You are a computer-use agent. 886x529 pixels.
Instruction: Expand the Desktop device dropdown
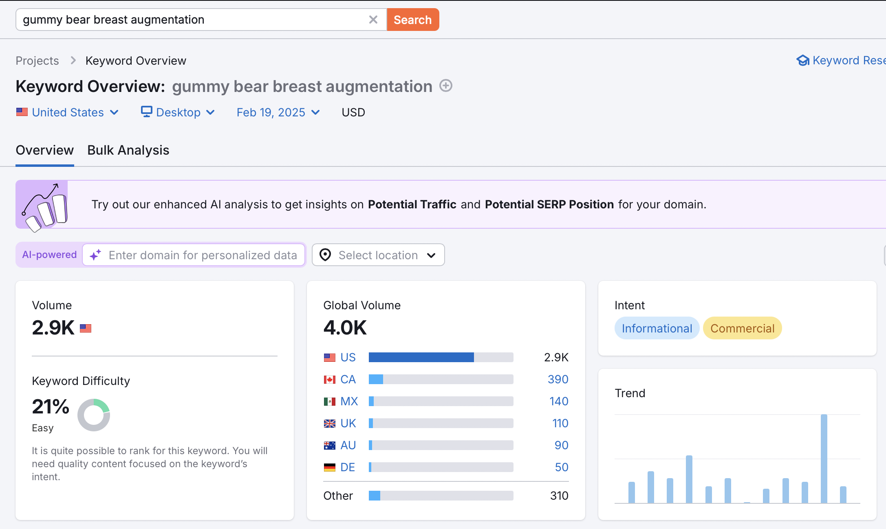tap(178, 112)
